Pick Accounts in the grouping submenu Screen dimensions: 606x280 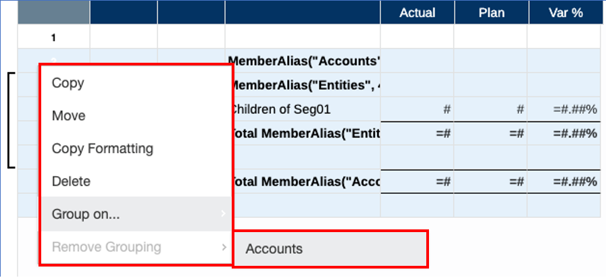point(274,249)
